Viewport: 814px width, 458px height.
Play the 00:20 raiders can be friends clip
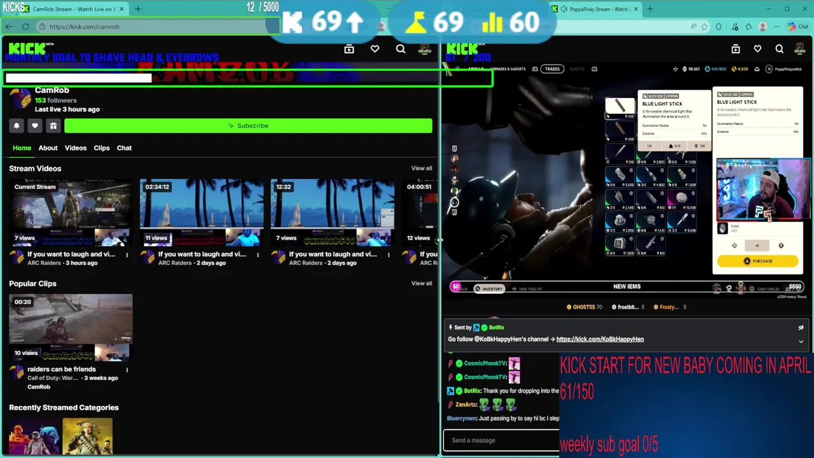coord(71,328)
